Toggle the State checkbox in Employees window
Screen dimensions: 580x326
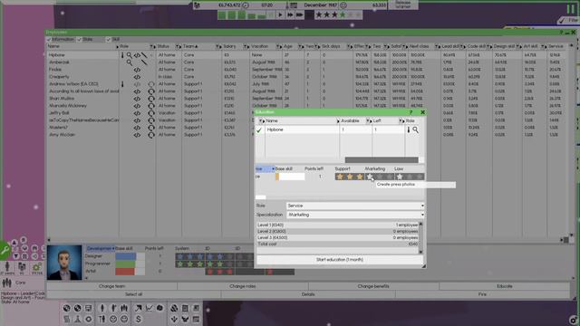(79, 39)
